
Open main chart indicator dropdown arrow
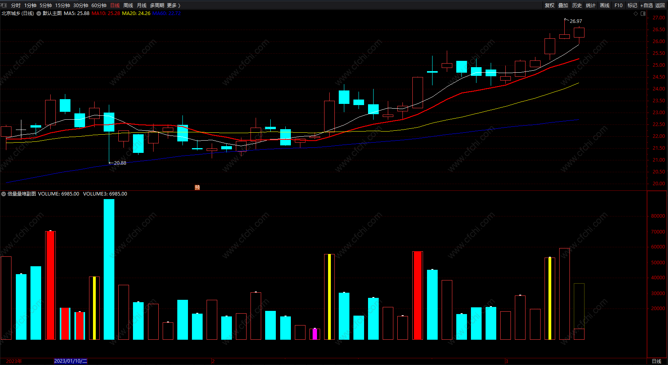39,13
